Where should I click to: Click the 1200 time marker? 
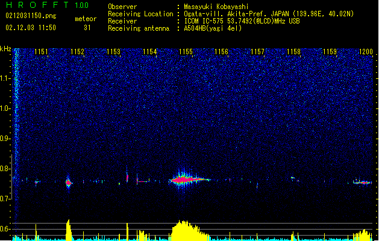click(x=366, y=52)
